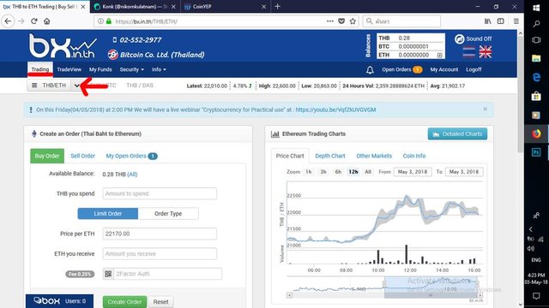549x308 pixels.
Task: Click the webinar YouTube link
Action: [x=335, y=110]
